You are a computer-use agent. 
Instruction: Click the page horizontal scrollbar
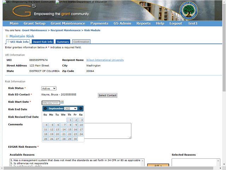click(x=108, y=168)
